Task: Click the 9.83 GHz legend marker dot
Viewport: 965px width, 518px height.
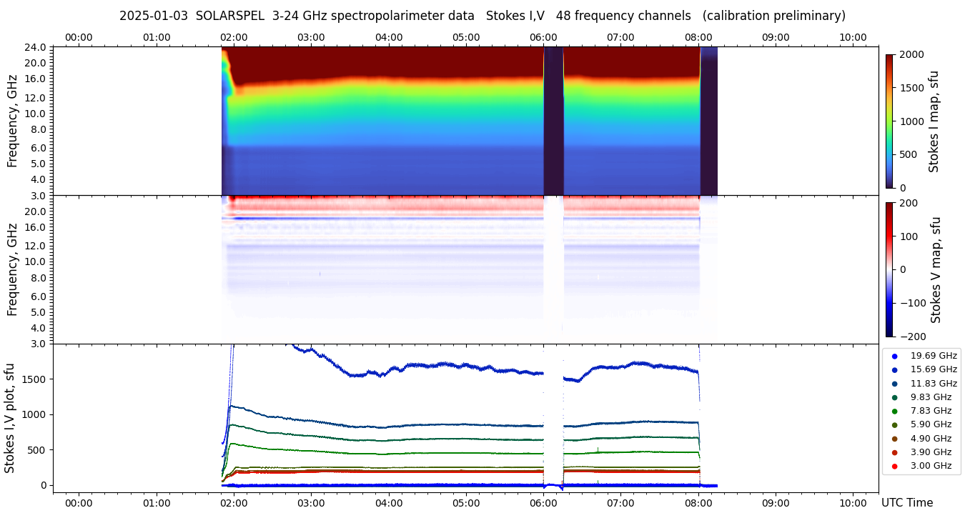Action: coord(894,397)
